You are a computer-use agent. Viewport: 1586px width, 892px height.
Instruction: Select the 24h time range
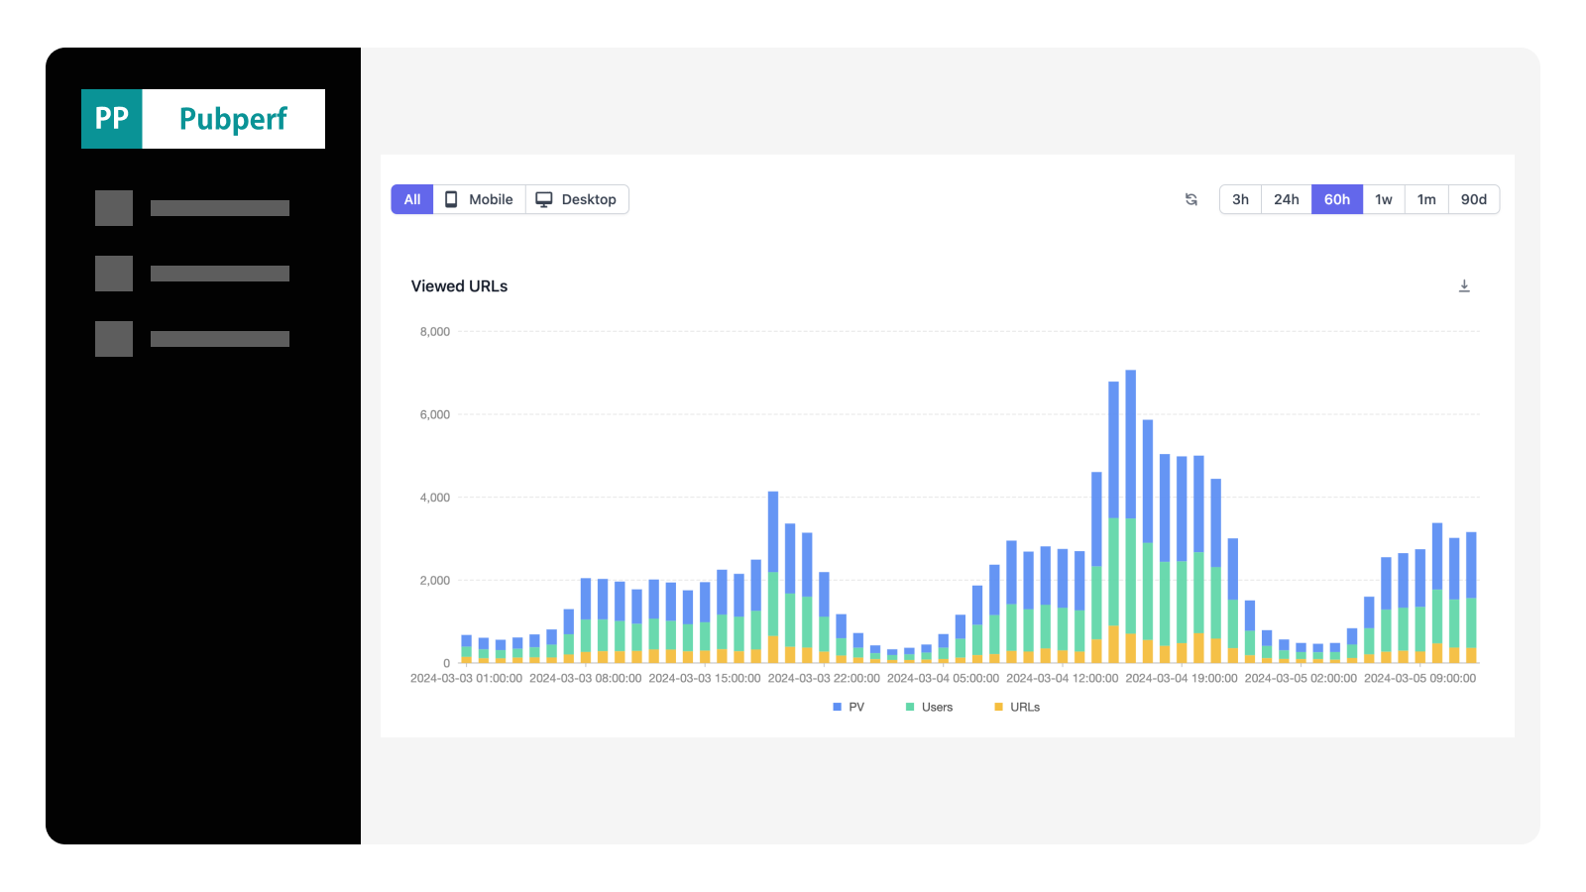[1287, 199]
